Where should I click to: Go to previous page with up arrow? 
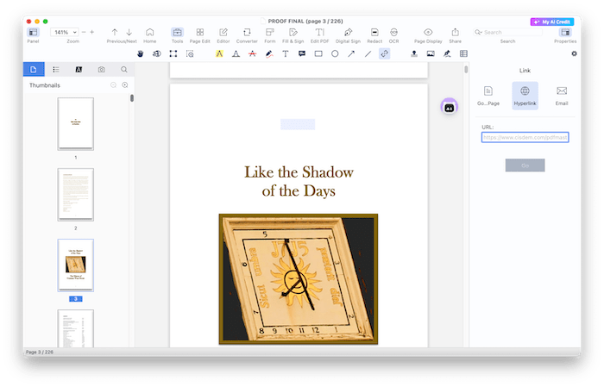(115, 32)
